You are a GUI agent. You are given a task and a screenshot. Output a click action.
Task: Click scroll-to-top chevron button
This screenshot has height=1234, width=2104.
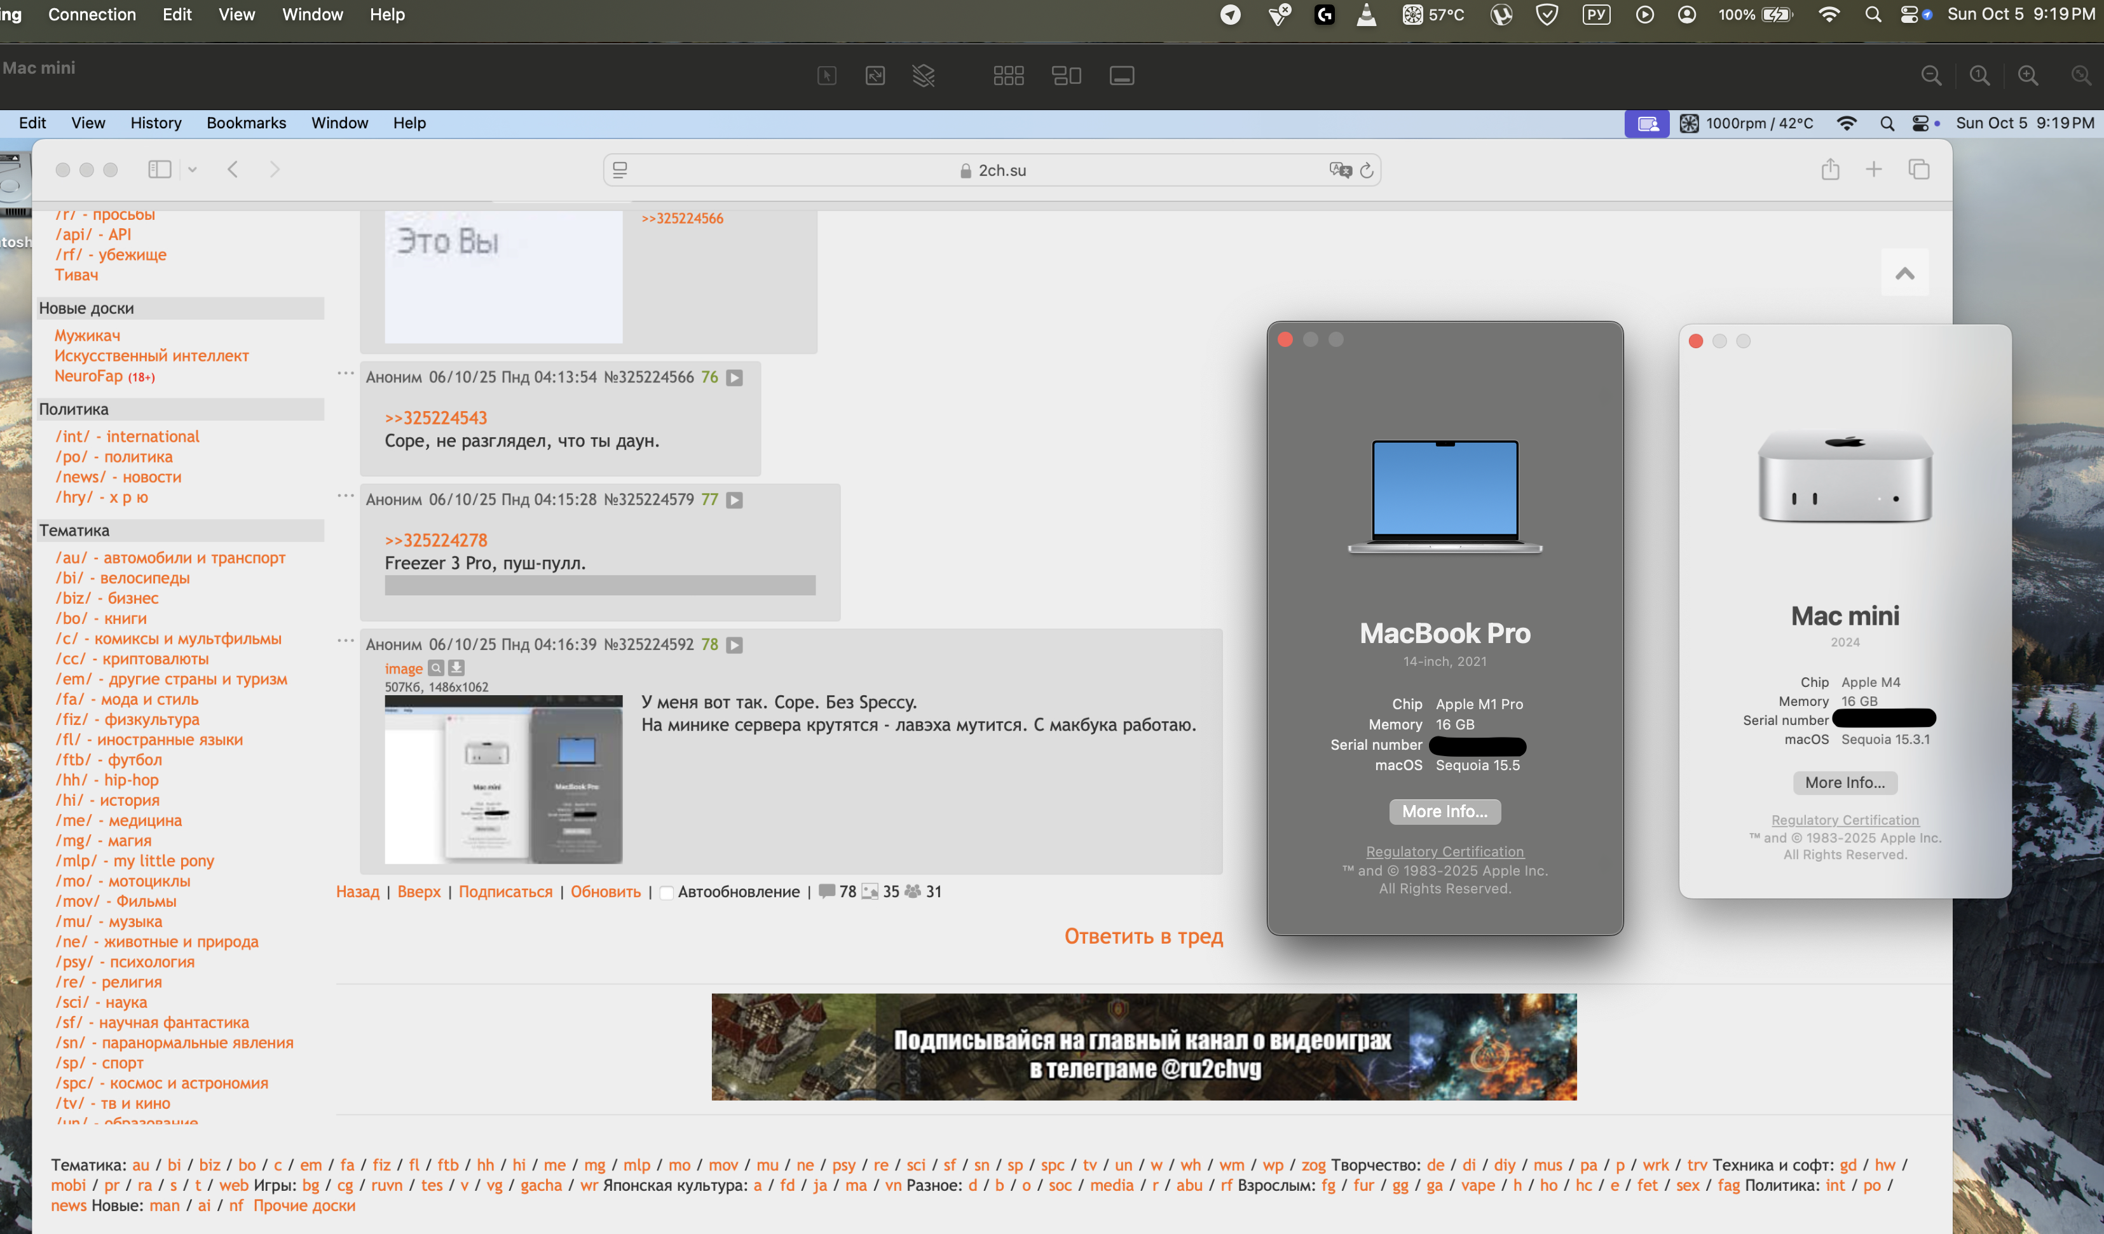pos(1904,273)
